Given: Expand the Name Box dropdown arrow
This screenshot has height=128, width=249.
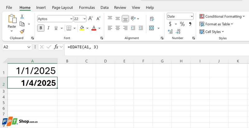Looking at the screenshot, I should pos(29,47).
